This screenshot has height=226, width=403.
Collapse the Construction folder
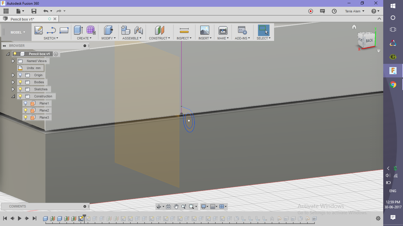[x=13, y=96]
